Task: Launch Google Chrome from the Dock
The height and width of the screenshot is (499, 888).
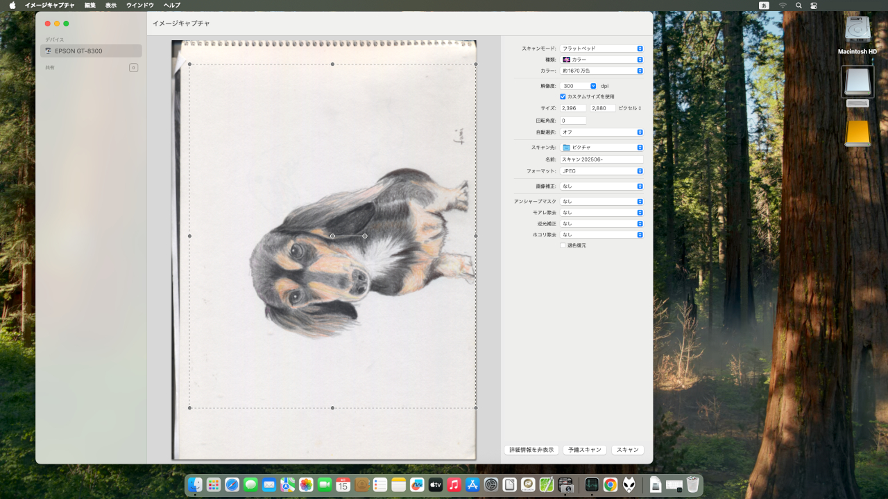Action: (x=610, y=484)
